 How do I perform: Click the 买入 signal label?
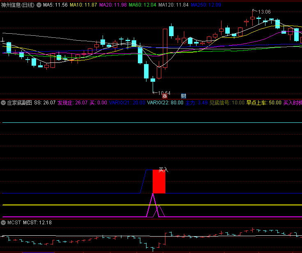click(x=163, y=170)
